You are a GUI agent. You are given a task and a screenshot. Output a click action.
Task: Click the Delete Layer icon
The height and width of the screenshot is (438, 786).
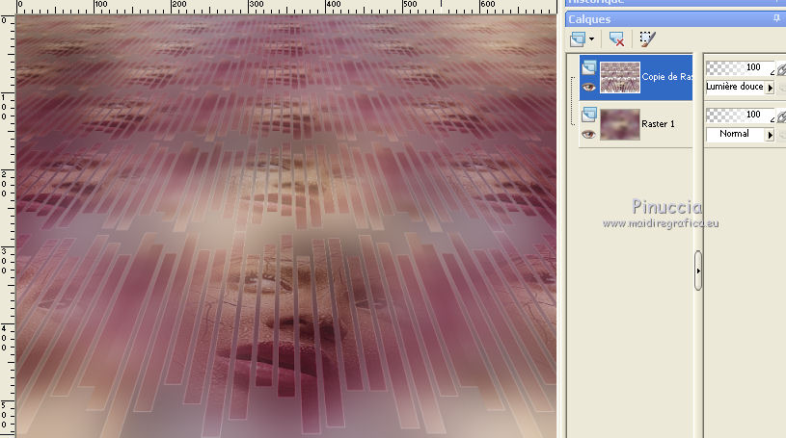pyautogui.click(x=616, y=39)
